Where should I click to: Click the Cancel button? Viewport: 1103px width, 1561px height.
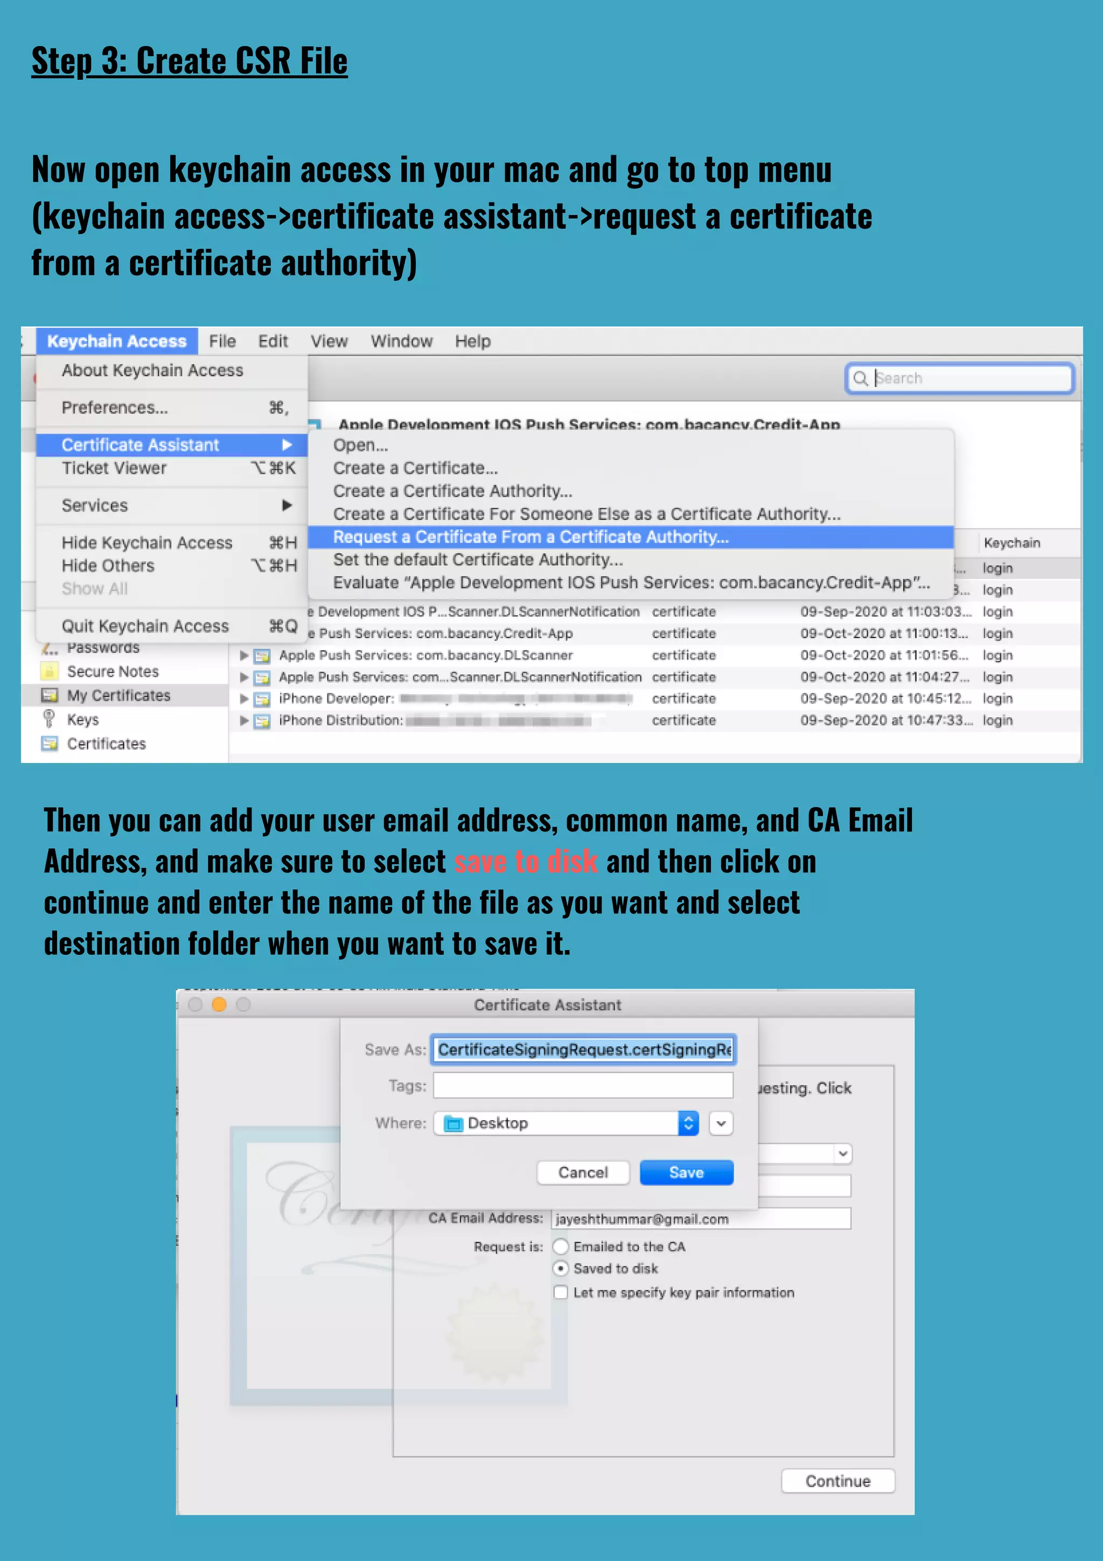(583, 1173)
